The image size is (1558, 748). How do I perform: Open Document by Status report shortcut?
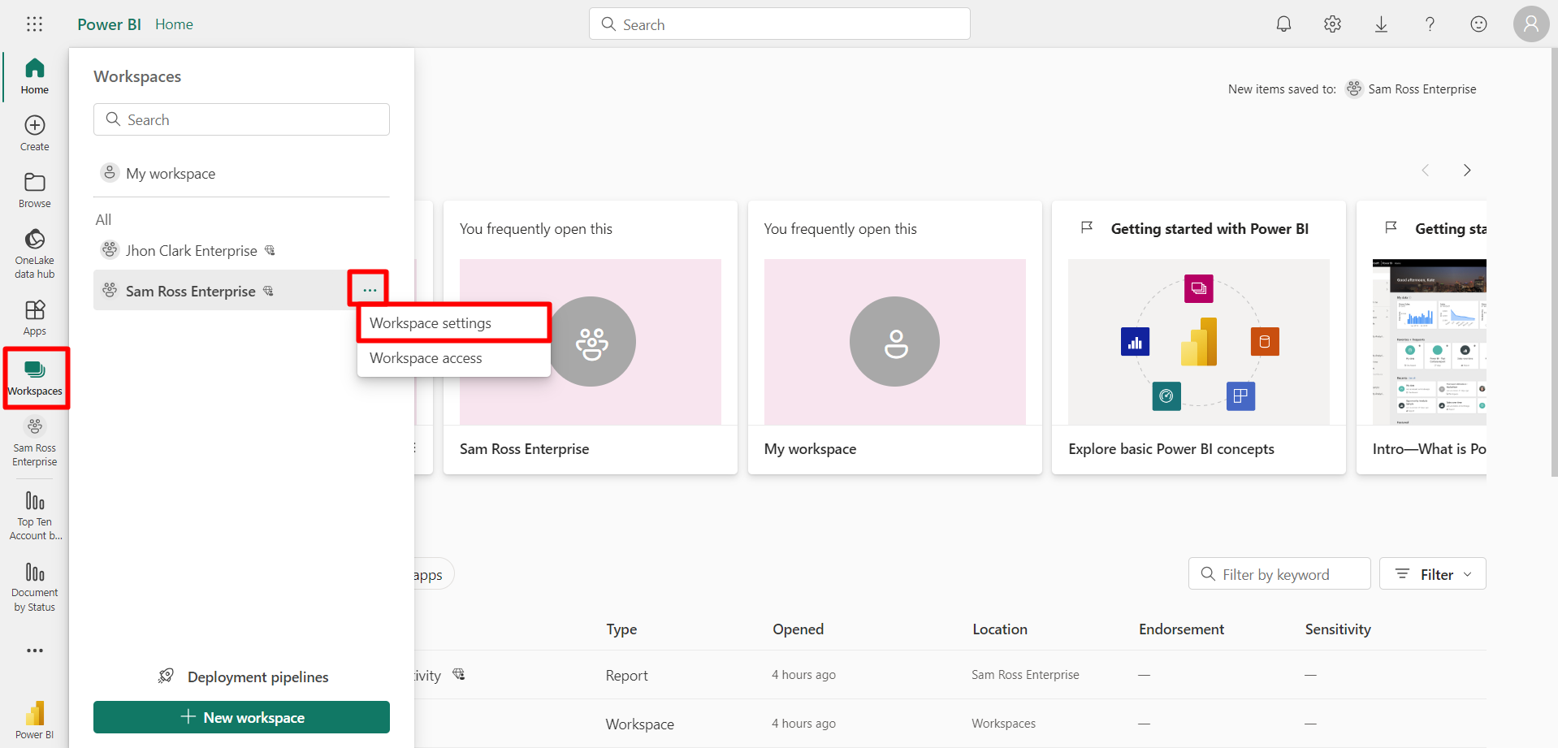click(35, 586)
